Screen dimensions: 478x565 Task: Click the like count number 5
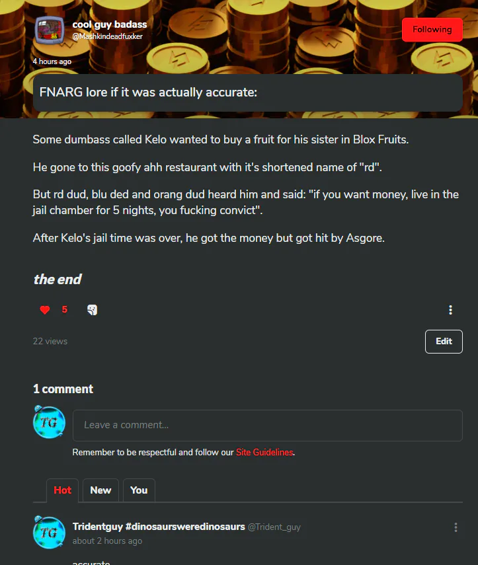65,309
